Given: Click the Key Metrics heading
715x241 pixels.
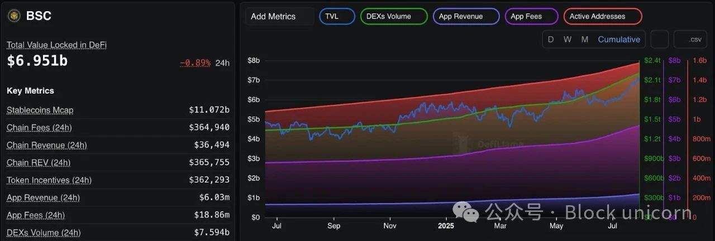Looking at the screenshot, I should 30,90.
